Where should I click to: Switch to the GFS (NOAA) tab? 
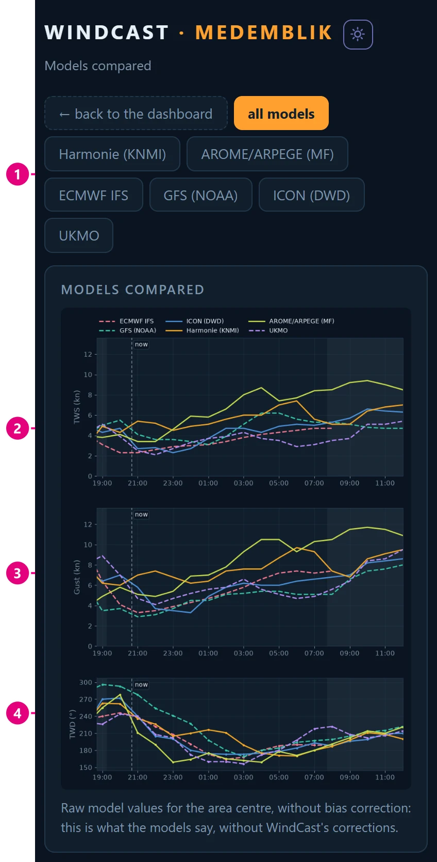(201, 195)
